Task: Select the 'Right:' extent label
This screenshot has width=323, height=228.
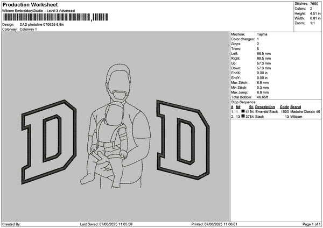Action: pos(236,59)
